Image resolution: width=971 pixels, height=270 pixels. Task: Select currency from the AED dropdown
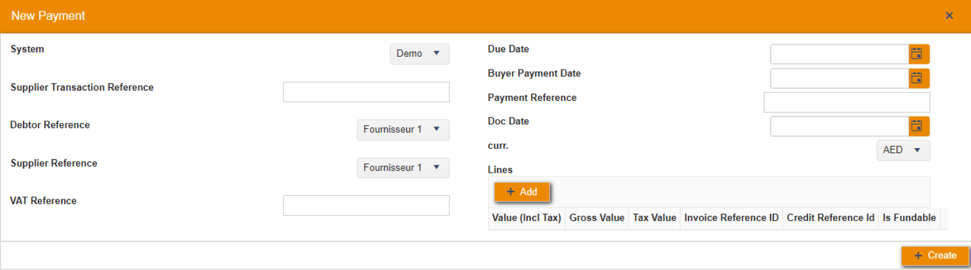[x=903, y=151]
